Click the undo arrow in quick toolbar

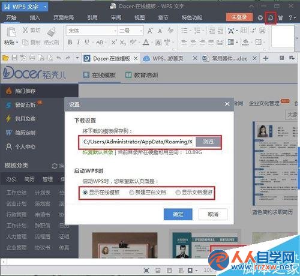pyautogui.click(x=58, y=58)
